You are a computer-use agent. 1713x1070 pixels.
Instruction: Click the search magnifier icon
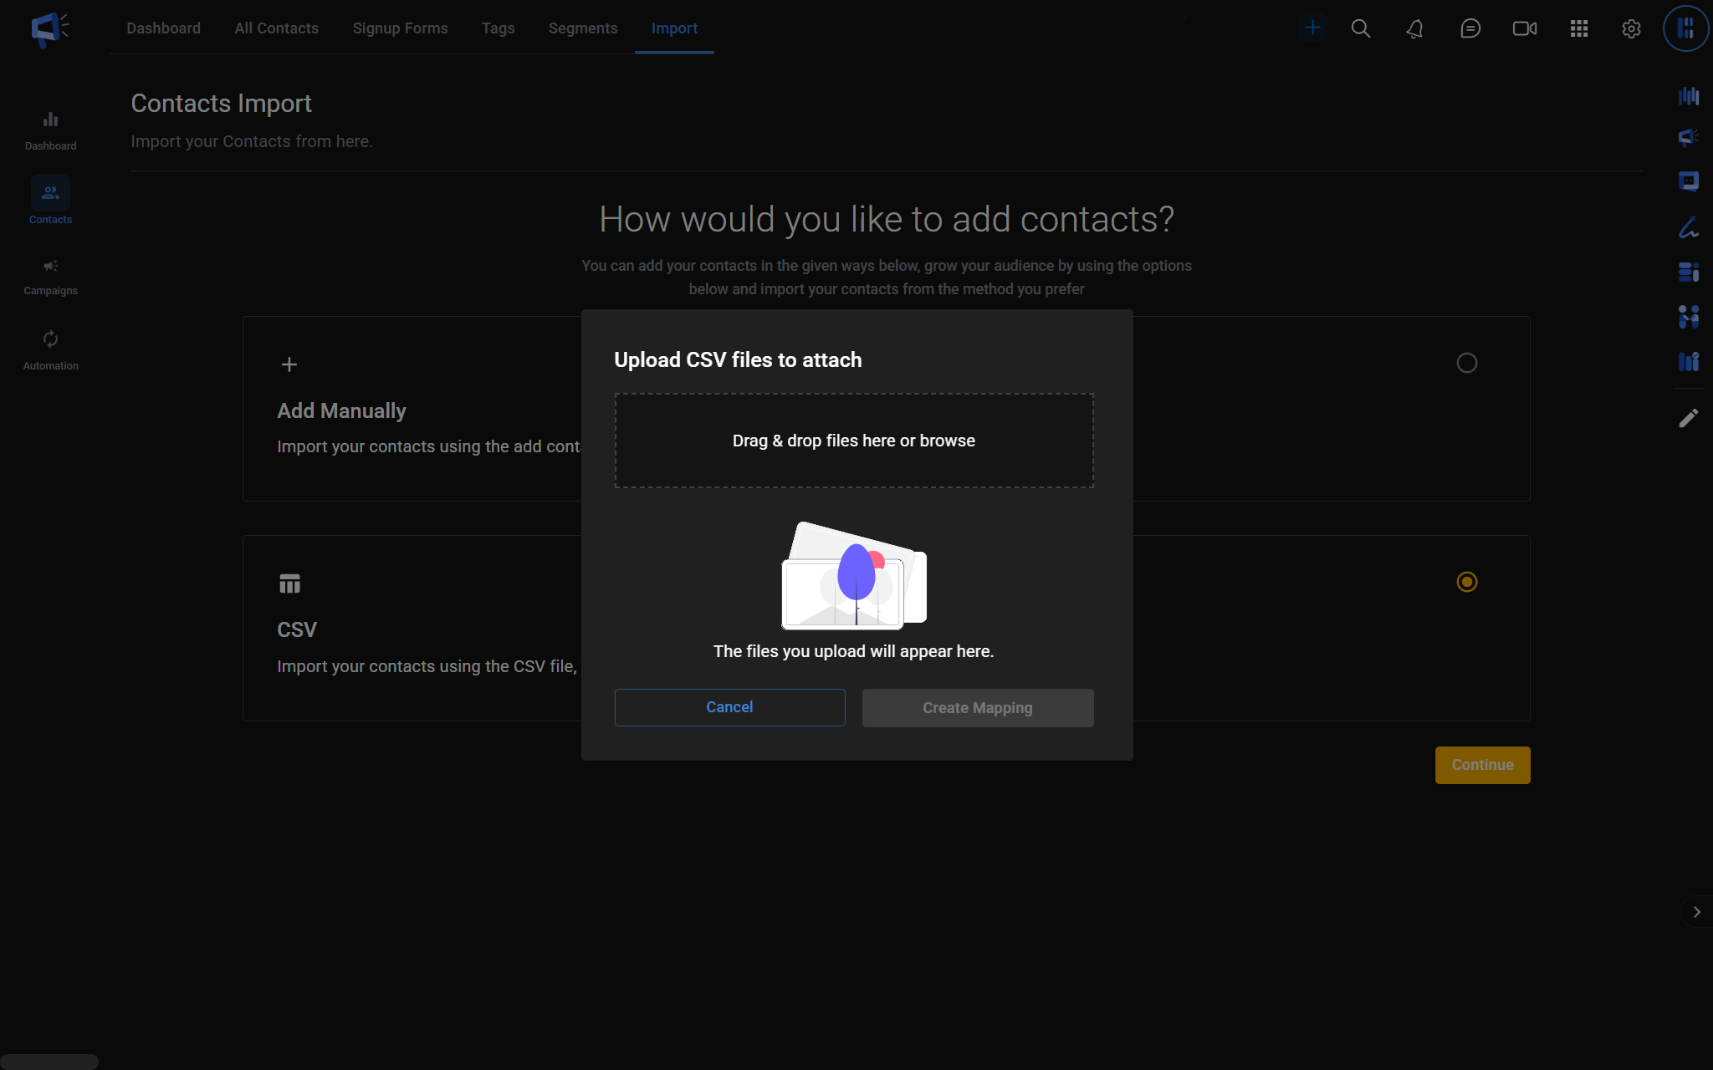pos(1361,28)
